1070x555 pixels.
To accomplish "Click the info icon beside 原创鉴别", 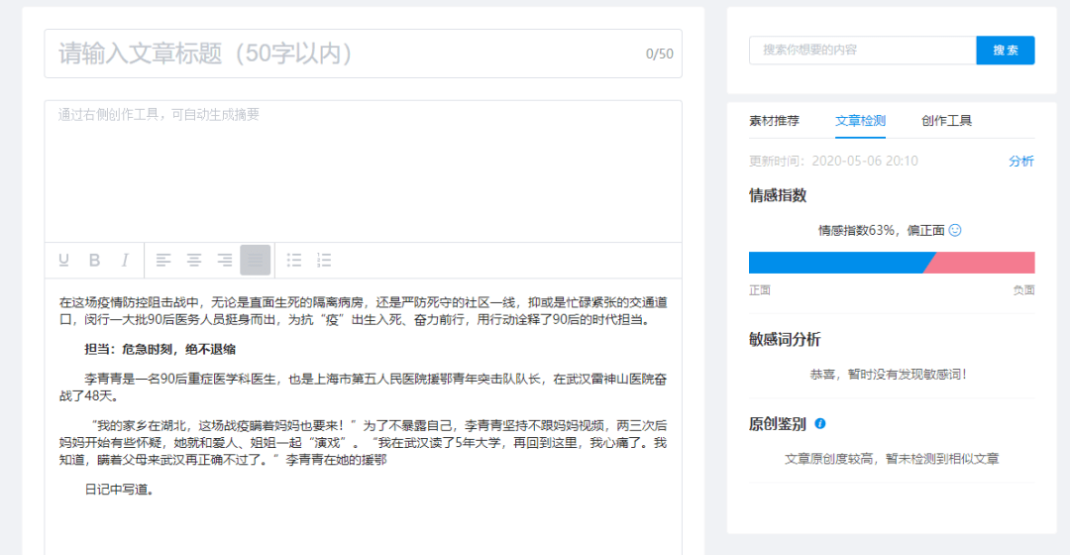I will (820, 424).
